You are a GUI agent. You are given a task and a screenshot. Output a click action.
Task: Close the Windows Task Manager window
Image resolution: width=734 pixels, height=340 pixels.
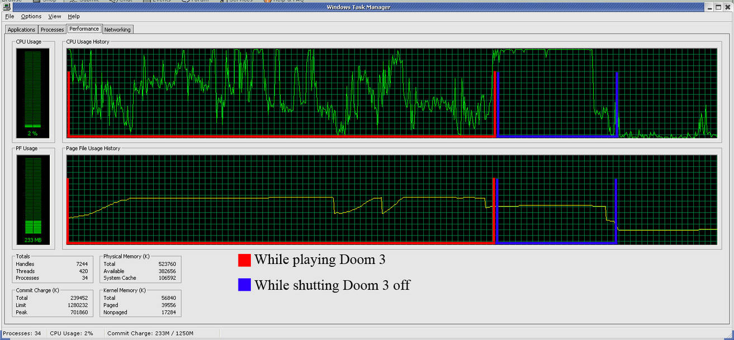[x=727, y=7]
